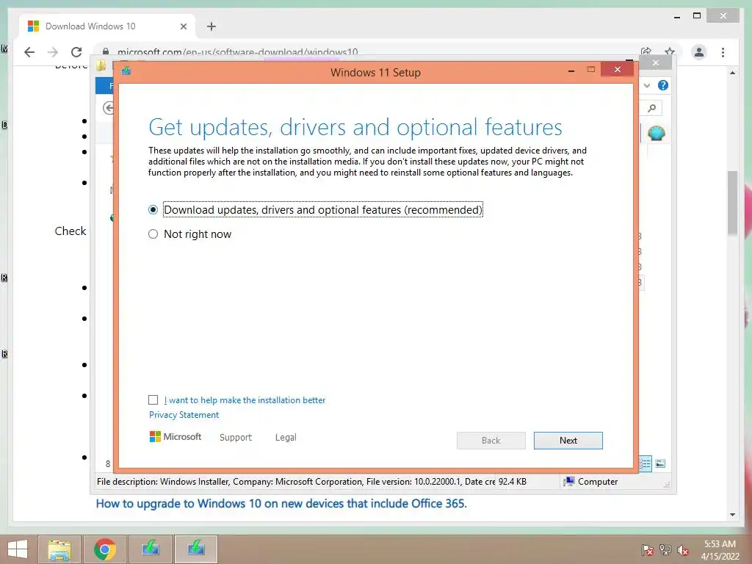Expand the File Explorer ribbon chevron

pyautogui.click(x=647, y=85)
